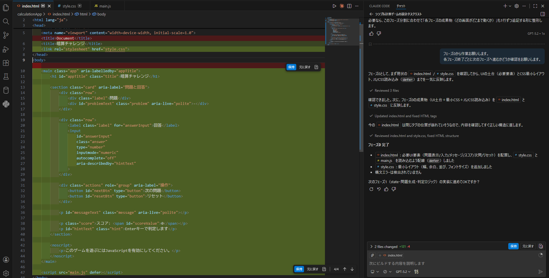This screenshot has height=278, width=549.
Task: Open the configure tools icon in chat input
Action: click(416, 272)
